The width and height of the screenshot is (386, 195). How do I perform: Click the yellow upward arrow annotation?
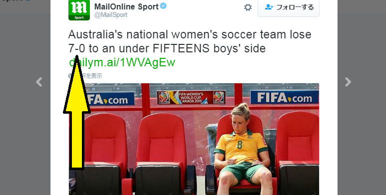[x=77, y=113]
